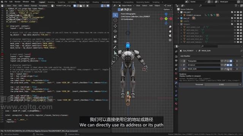Select the Scale tool in viewport toolbar
Viewport: 243px width, 136px height.
coord(115,37)
